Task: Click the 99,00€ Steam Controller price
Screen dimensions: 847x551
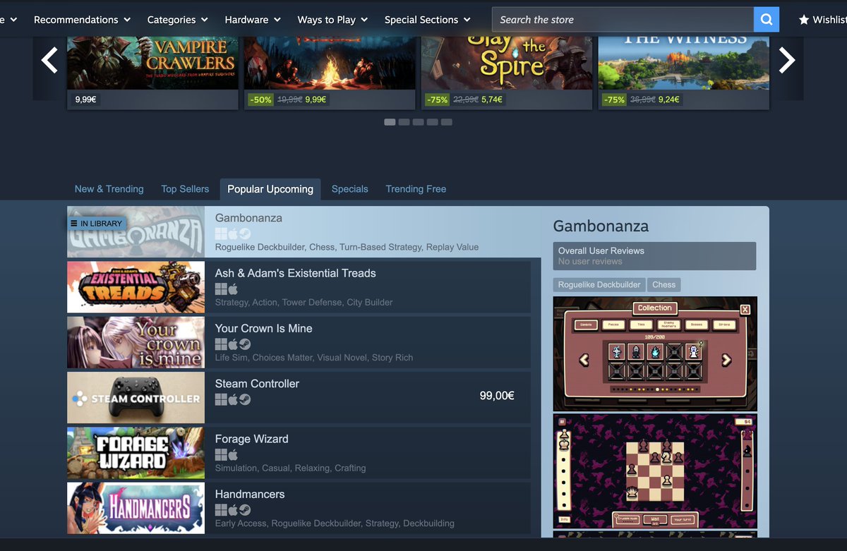Action: coord(497,396)
